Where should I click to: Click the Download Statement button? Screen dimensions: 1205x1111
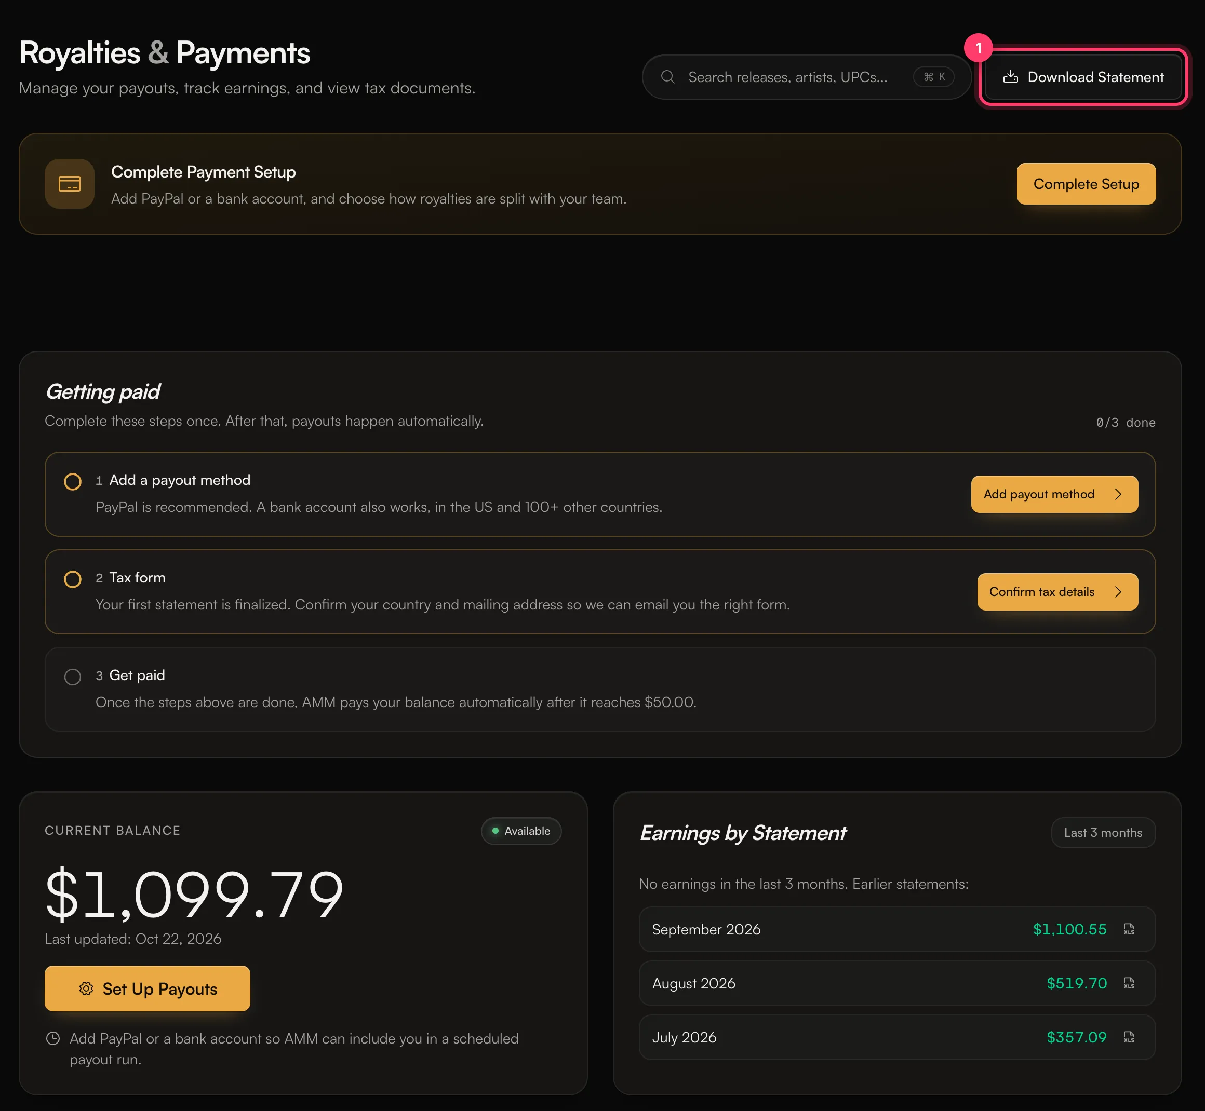pos(1083,77)
